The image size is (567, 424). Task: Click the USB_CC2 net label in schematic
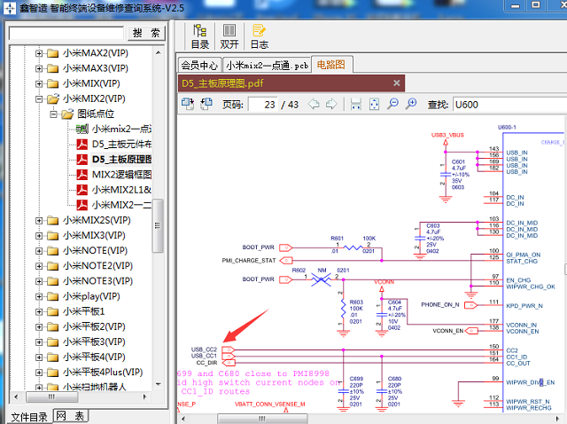click(x=204, y=349)
